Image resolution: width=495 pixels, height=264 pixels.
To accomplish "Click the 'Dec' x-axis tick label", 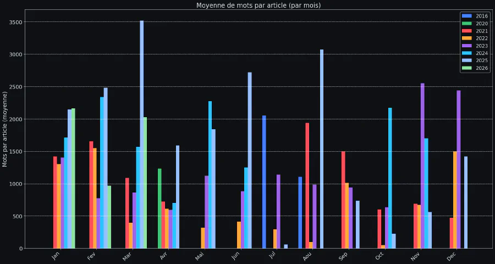I will coord(452,256).
